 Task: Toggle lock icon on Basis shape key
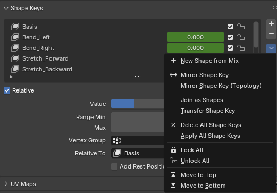pos(241,27)
